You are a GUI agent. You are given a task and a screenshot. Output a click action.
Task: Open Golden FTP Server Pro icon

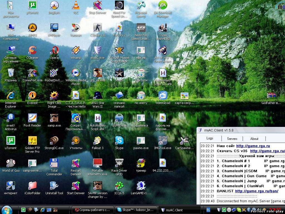coord(32,145)
